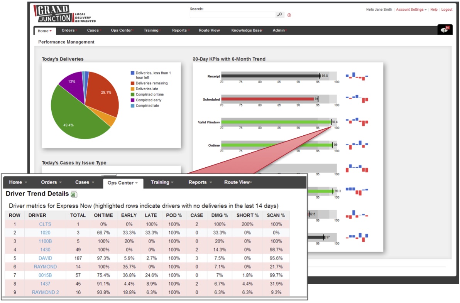
Task: Select the green Completed ontime legend swatch
Action: coord(132,94)
